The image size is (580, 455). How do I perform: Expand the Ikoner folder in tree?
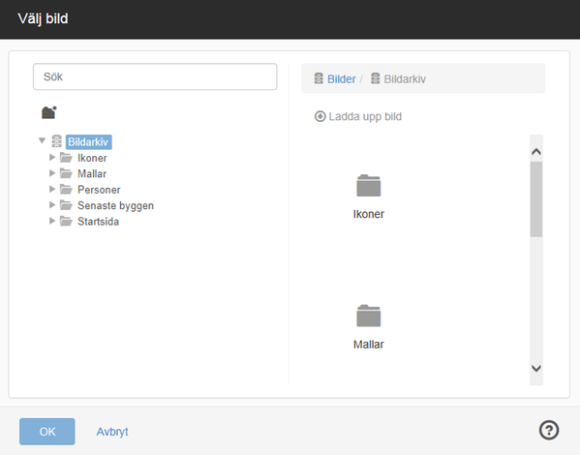pyautogui.click(x=52, y=157)
